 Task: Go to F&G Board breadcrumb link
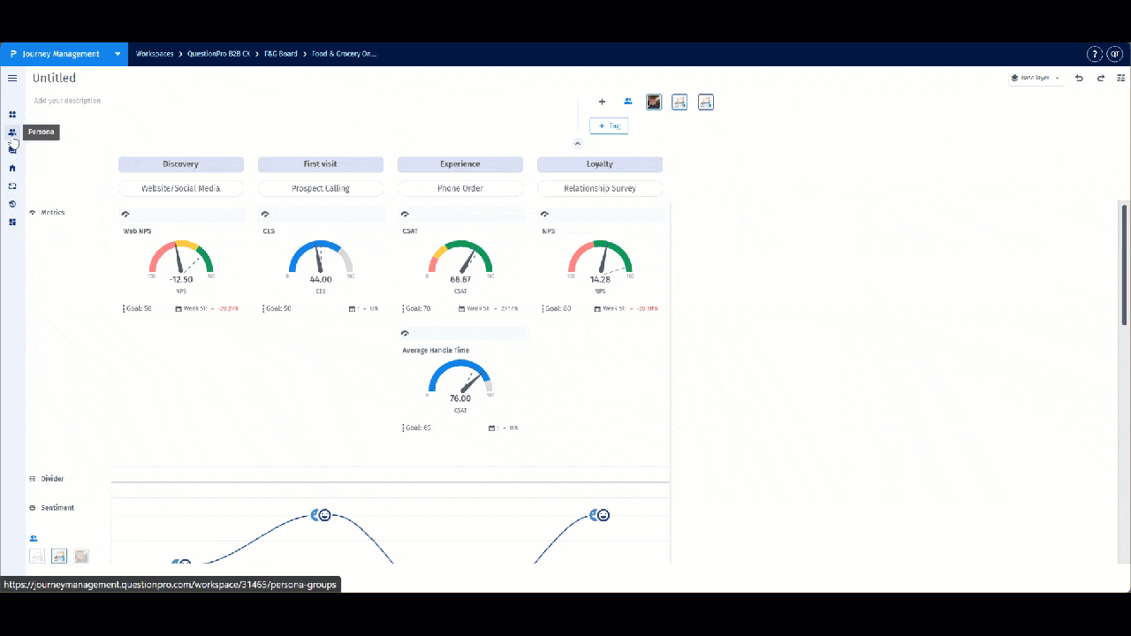coord(281,54)
